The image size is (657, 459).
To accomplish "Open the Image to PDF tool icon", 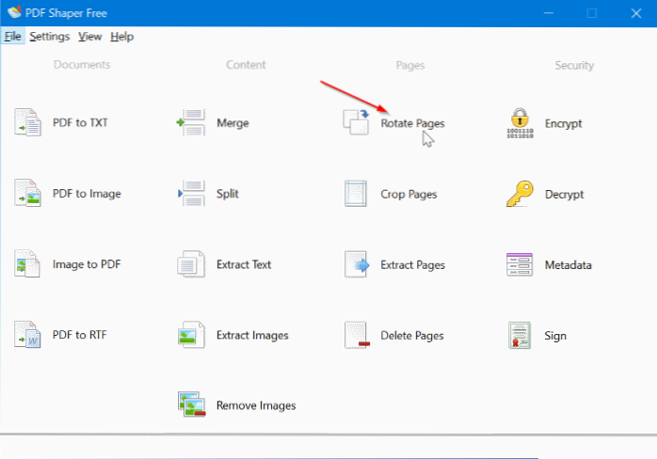I will 27,264.
